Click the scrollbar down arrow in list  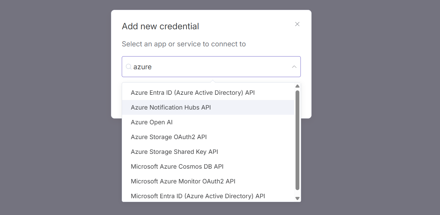[x=297, y=198]
